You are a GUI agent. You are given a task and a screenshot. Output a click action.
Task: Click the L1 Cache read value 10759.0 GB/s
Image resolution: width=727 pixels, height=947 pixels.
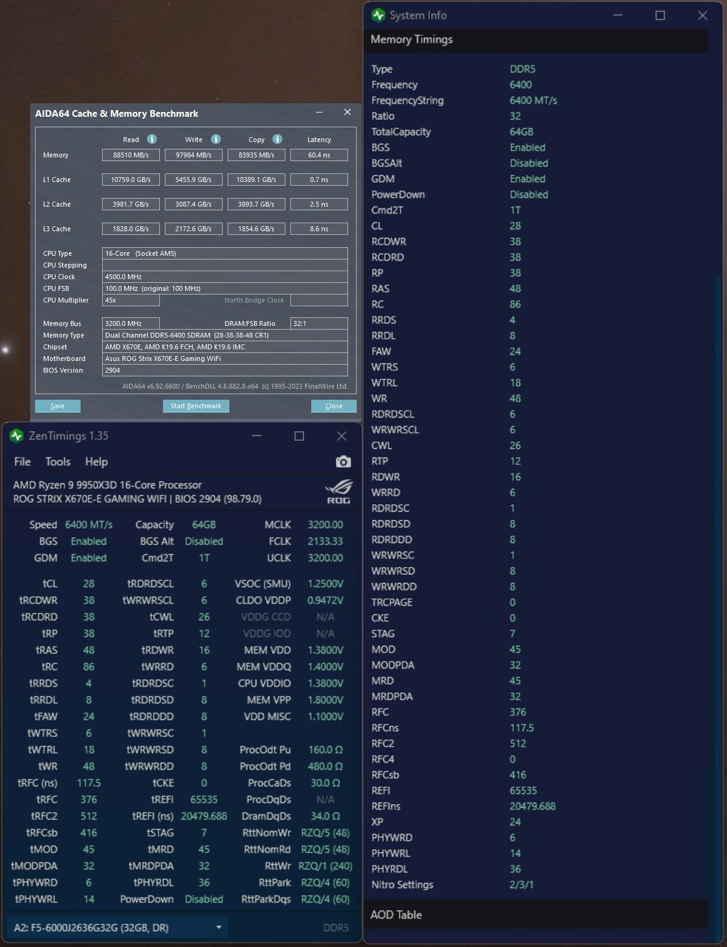coord(131,180)
